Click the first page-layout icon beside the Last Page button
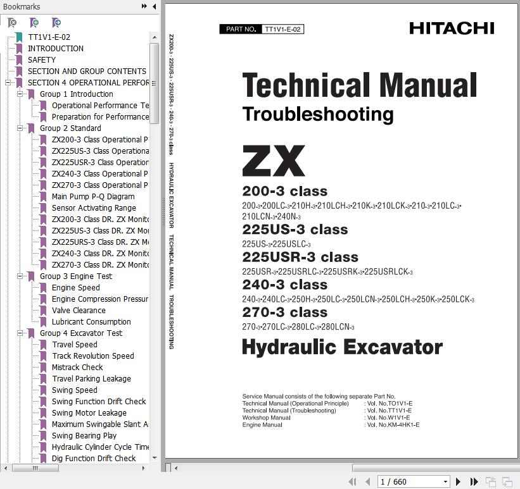This screenshot has height=489, width=520. [491, 481]
